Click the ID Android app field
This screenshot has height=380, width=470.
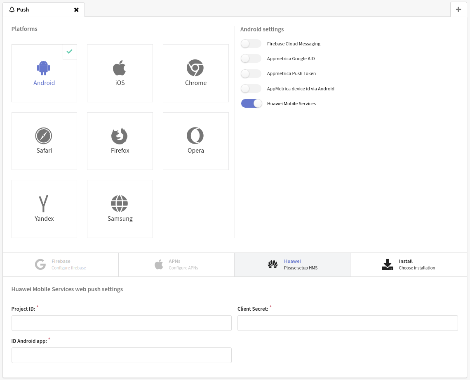point(121,355)
